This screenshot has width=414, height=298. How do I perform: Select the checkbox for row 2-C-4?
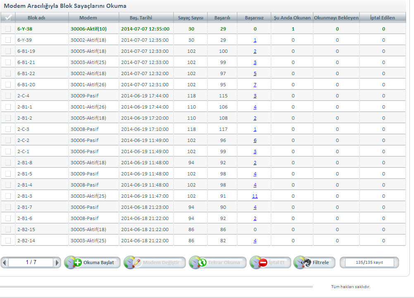click(x=8, y=96)
